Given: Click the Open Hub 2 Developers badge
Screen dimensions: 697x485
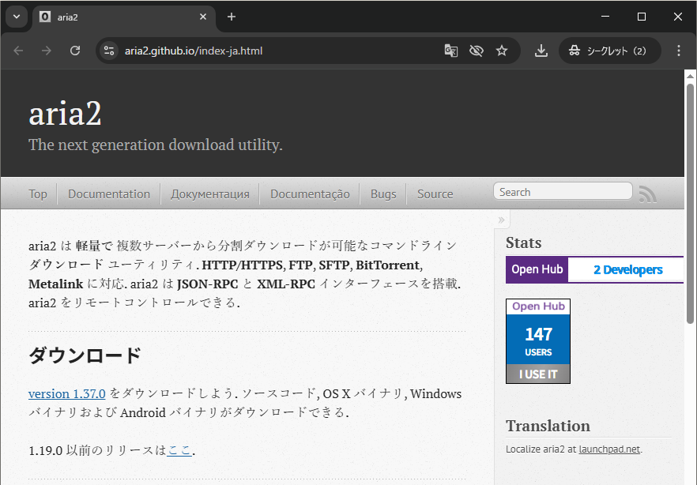Looking at the screenshot, I should [594, 269].
